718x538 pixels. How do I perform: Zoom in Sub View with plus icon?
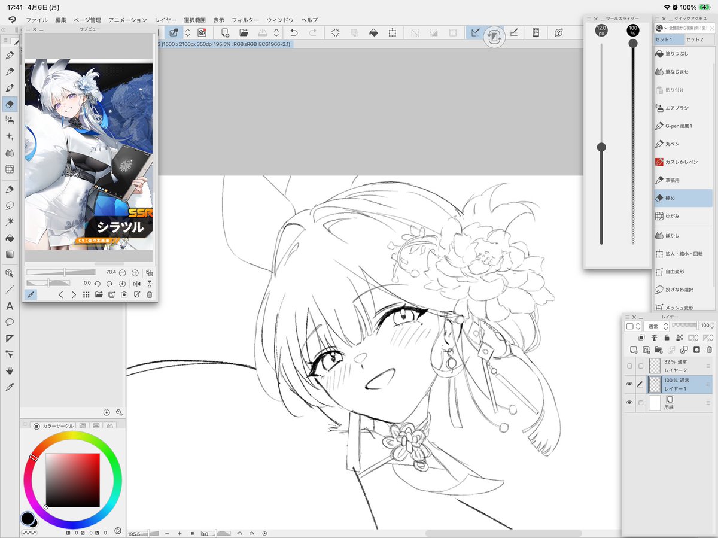click(135, 273)
